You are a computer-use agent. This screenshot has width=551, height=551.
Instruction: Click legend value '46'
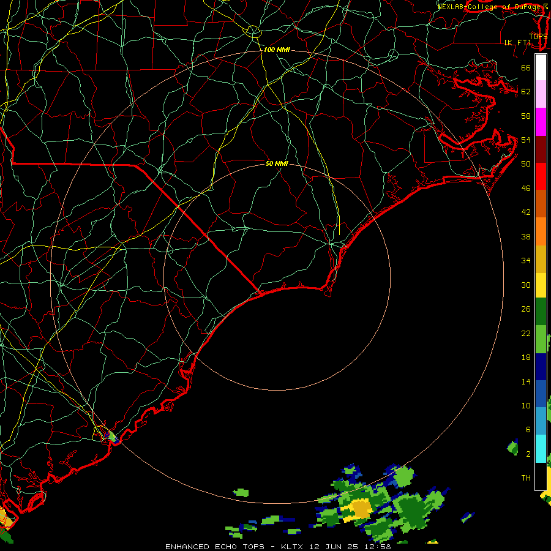pos(526,189)
